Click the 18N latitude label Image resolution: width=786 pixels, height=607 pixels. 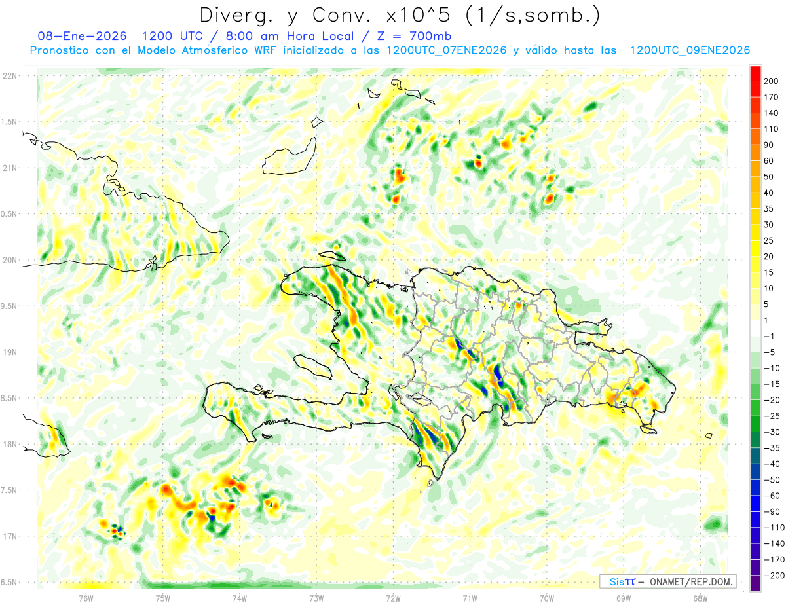9,444
